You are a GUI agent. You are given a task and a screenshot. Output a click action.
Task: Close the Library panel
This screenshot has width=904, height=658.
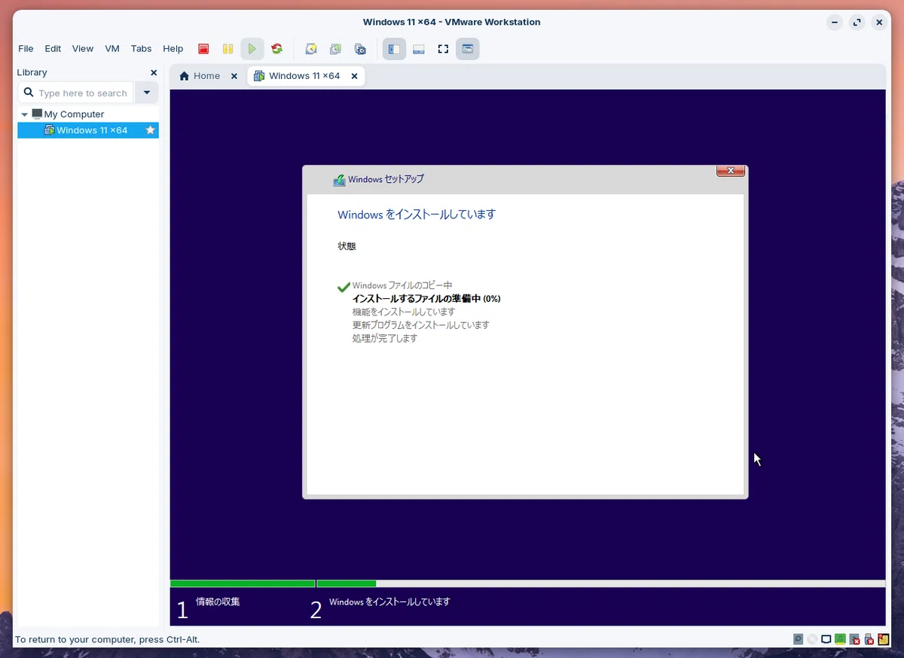(154, 72)
